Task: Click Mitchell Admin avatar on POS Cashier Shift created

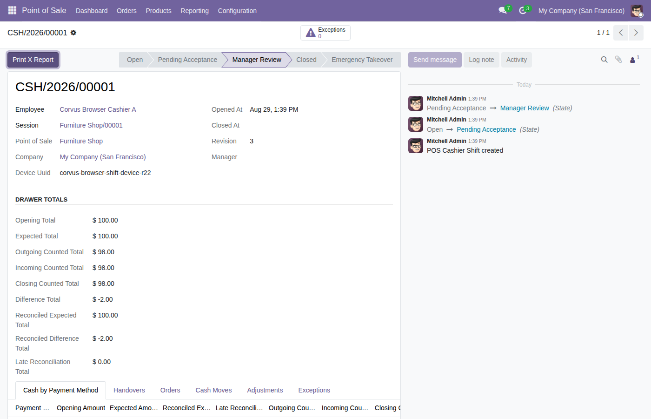Action: (416, 146)
